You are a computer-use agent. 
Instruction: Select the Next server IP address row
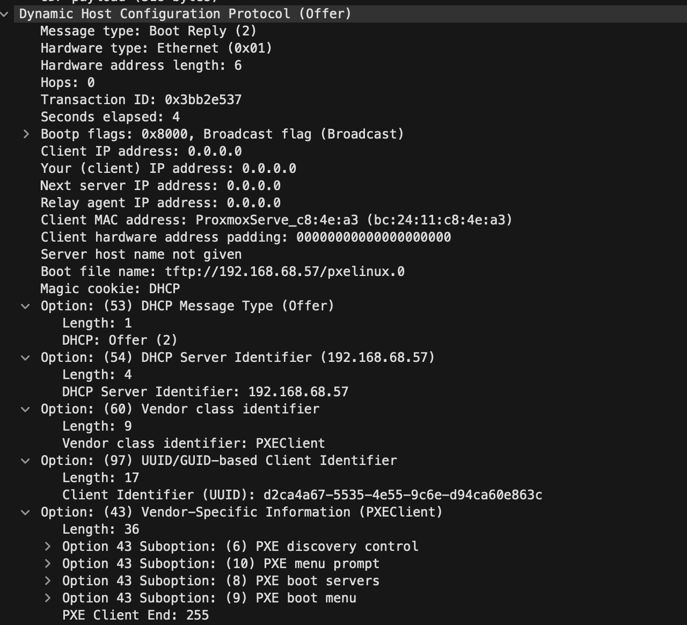coord(160,186)
